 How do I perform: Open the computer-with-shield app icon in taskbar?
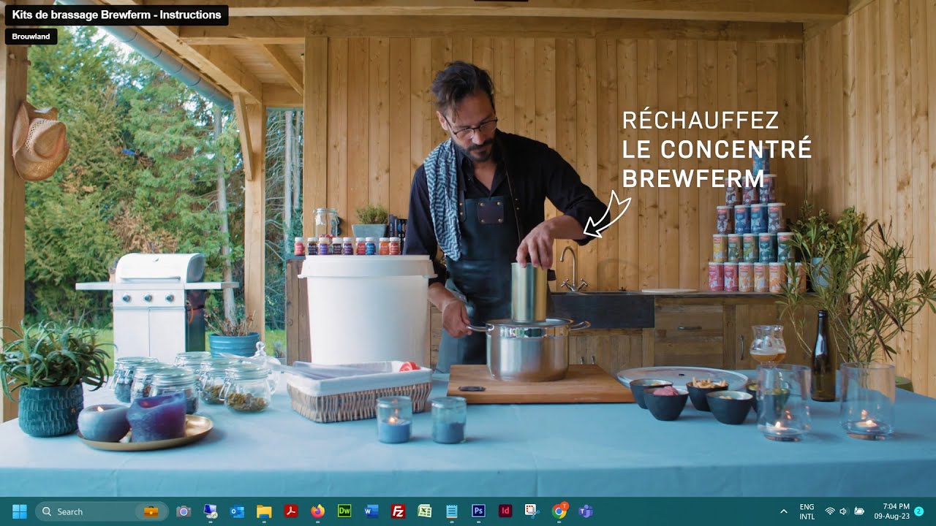coord(211,511)
